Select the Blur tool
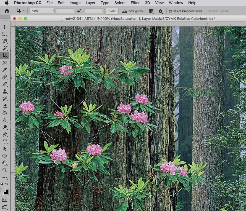 [4, 120]
